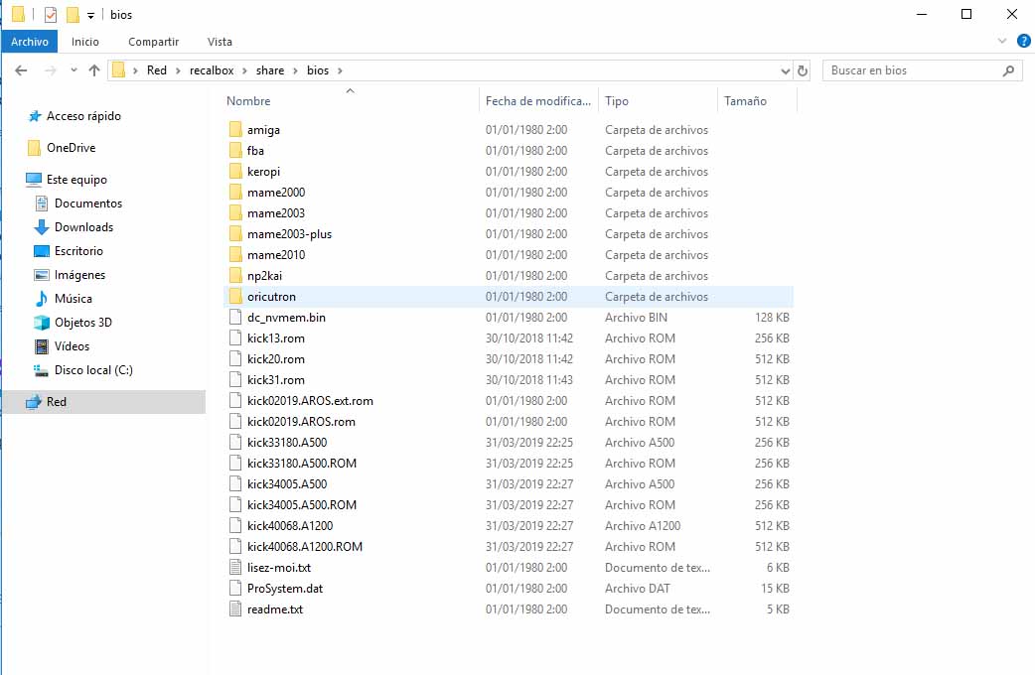Viewport: 1035px width, 675px height.
Task: Select the mame2010 folder icon
Action: [x=235, y=255]
